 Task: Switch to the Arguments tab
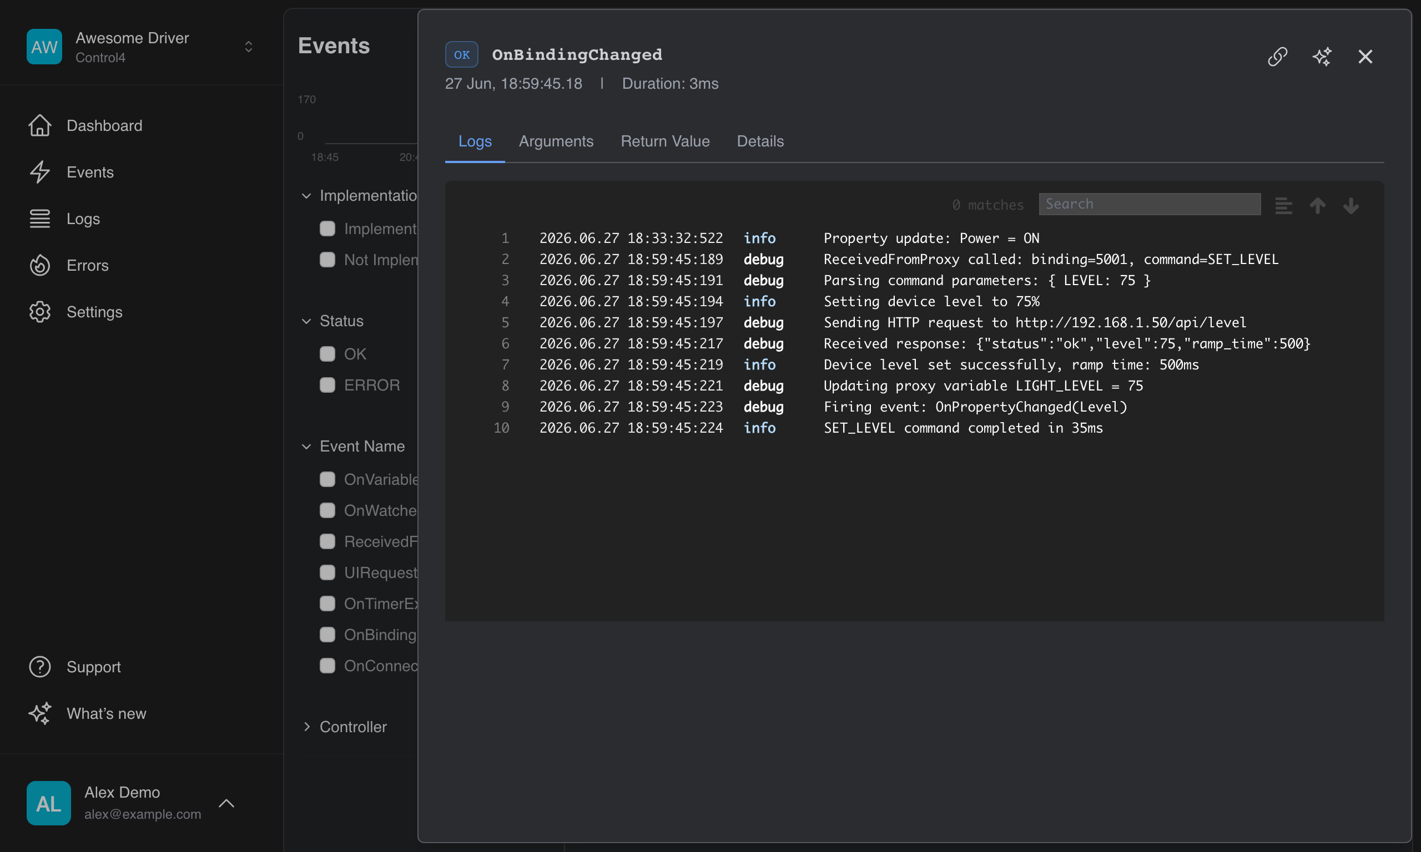[x=556, y=141]
